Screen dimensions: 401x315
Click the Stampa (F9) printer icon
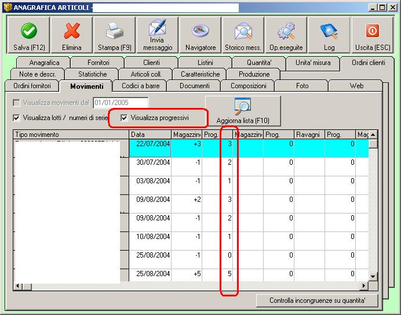tap(115, 31)
